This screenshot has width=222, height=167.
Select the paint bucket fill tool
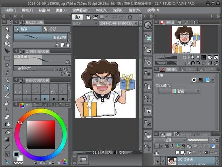pyautogui.click(x=7, y=132)
